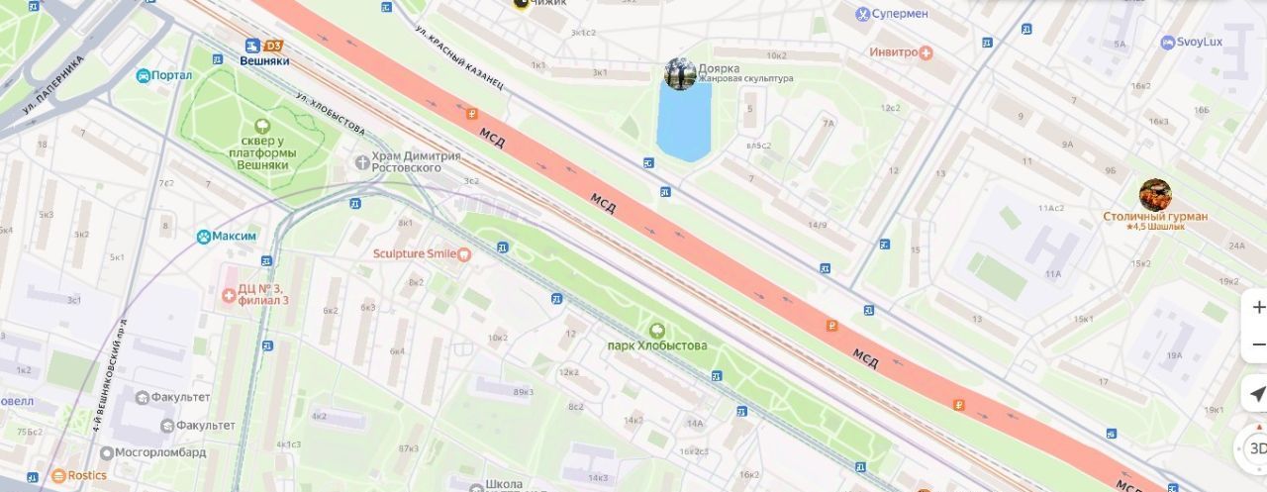
Task: Click the ДЦ № 3 medical marker
Action: tap(230, 294)
